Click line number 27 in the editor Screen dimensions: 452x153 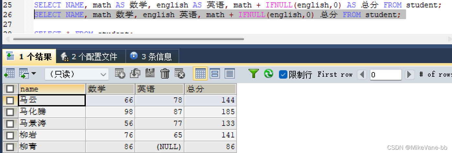(x=7, y=25)
